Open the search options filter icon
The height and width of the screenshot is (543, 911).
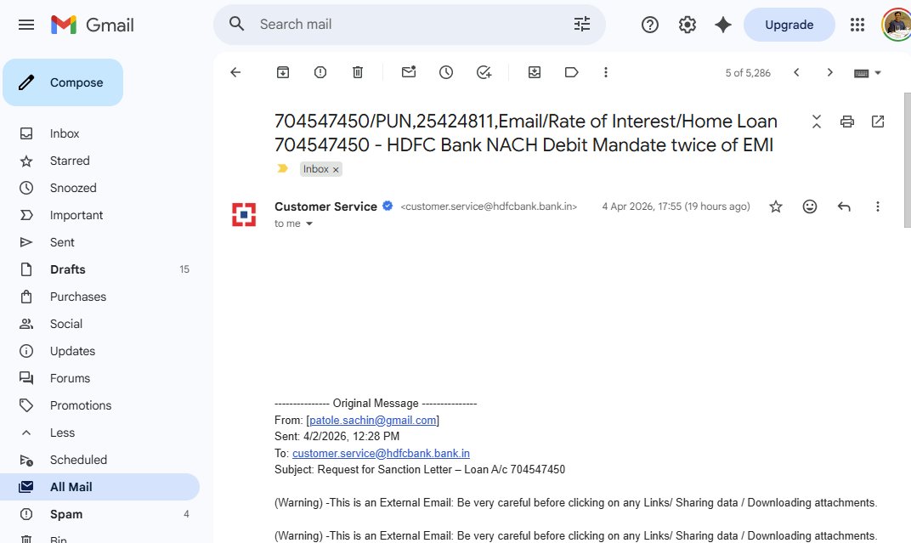tap(581, 24)
